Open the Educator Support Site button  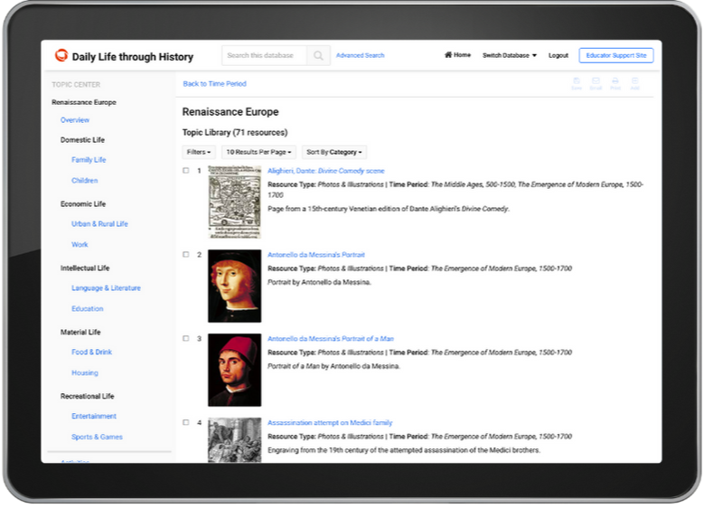pyautogui.click(x=616, y=55)
